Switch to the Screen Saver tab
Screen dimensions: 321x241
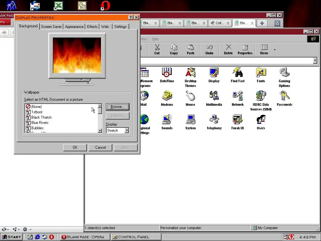[x=51, y=27]
